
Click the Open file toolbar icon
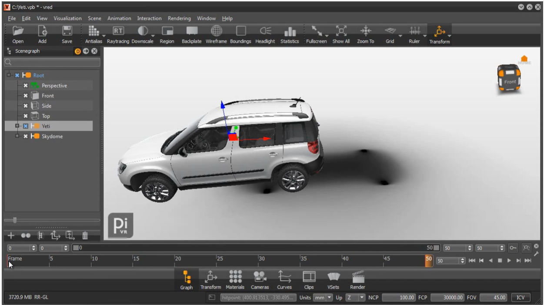[18, 31]
